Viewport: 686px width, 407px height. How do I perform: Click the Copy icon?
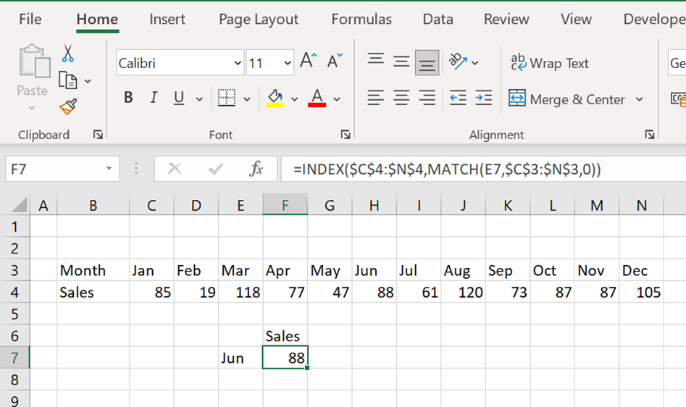68,80
